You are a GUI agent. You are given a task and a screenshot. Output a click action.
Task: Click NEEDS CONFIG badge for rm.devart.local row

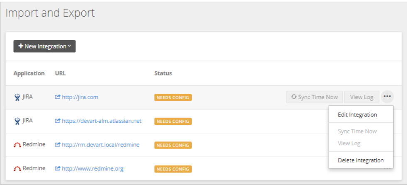173,145
